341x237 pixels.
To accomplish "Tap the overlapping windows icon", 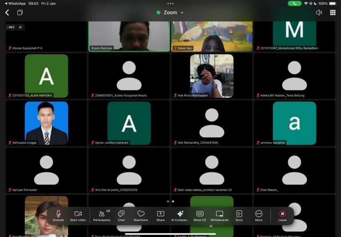I will (20, 12).
